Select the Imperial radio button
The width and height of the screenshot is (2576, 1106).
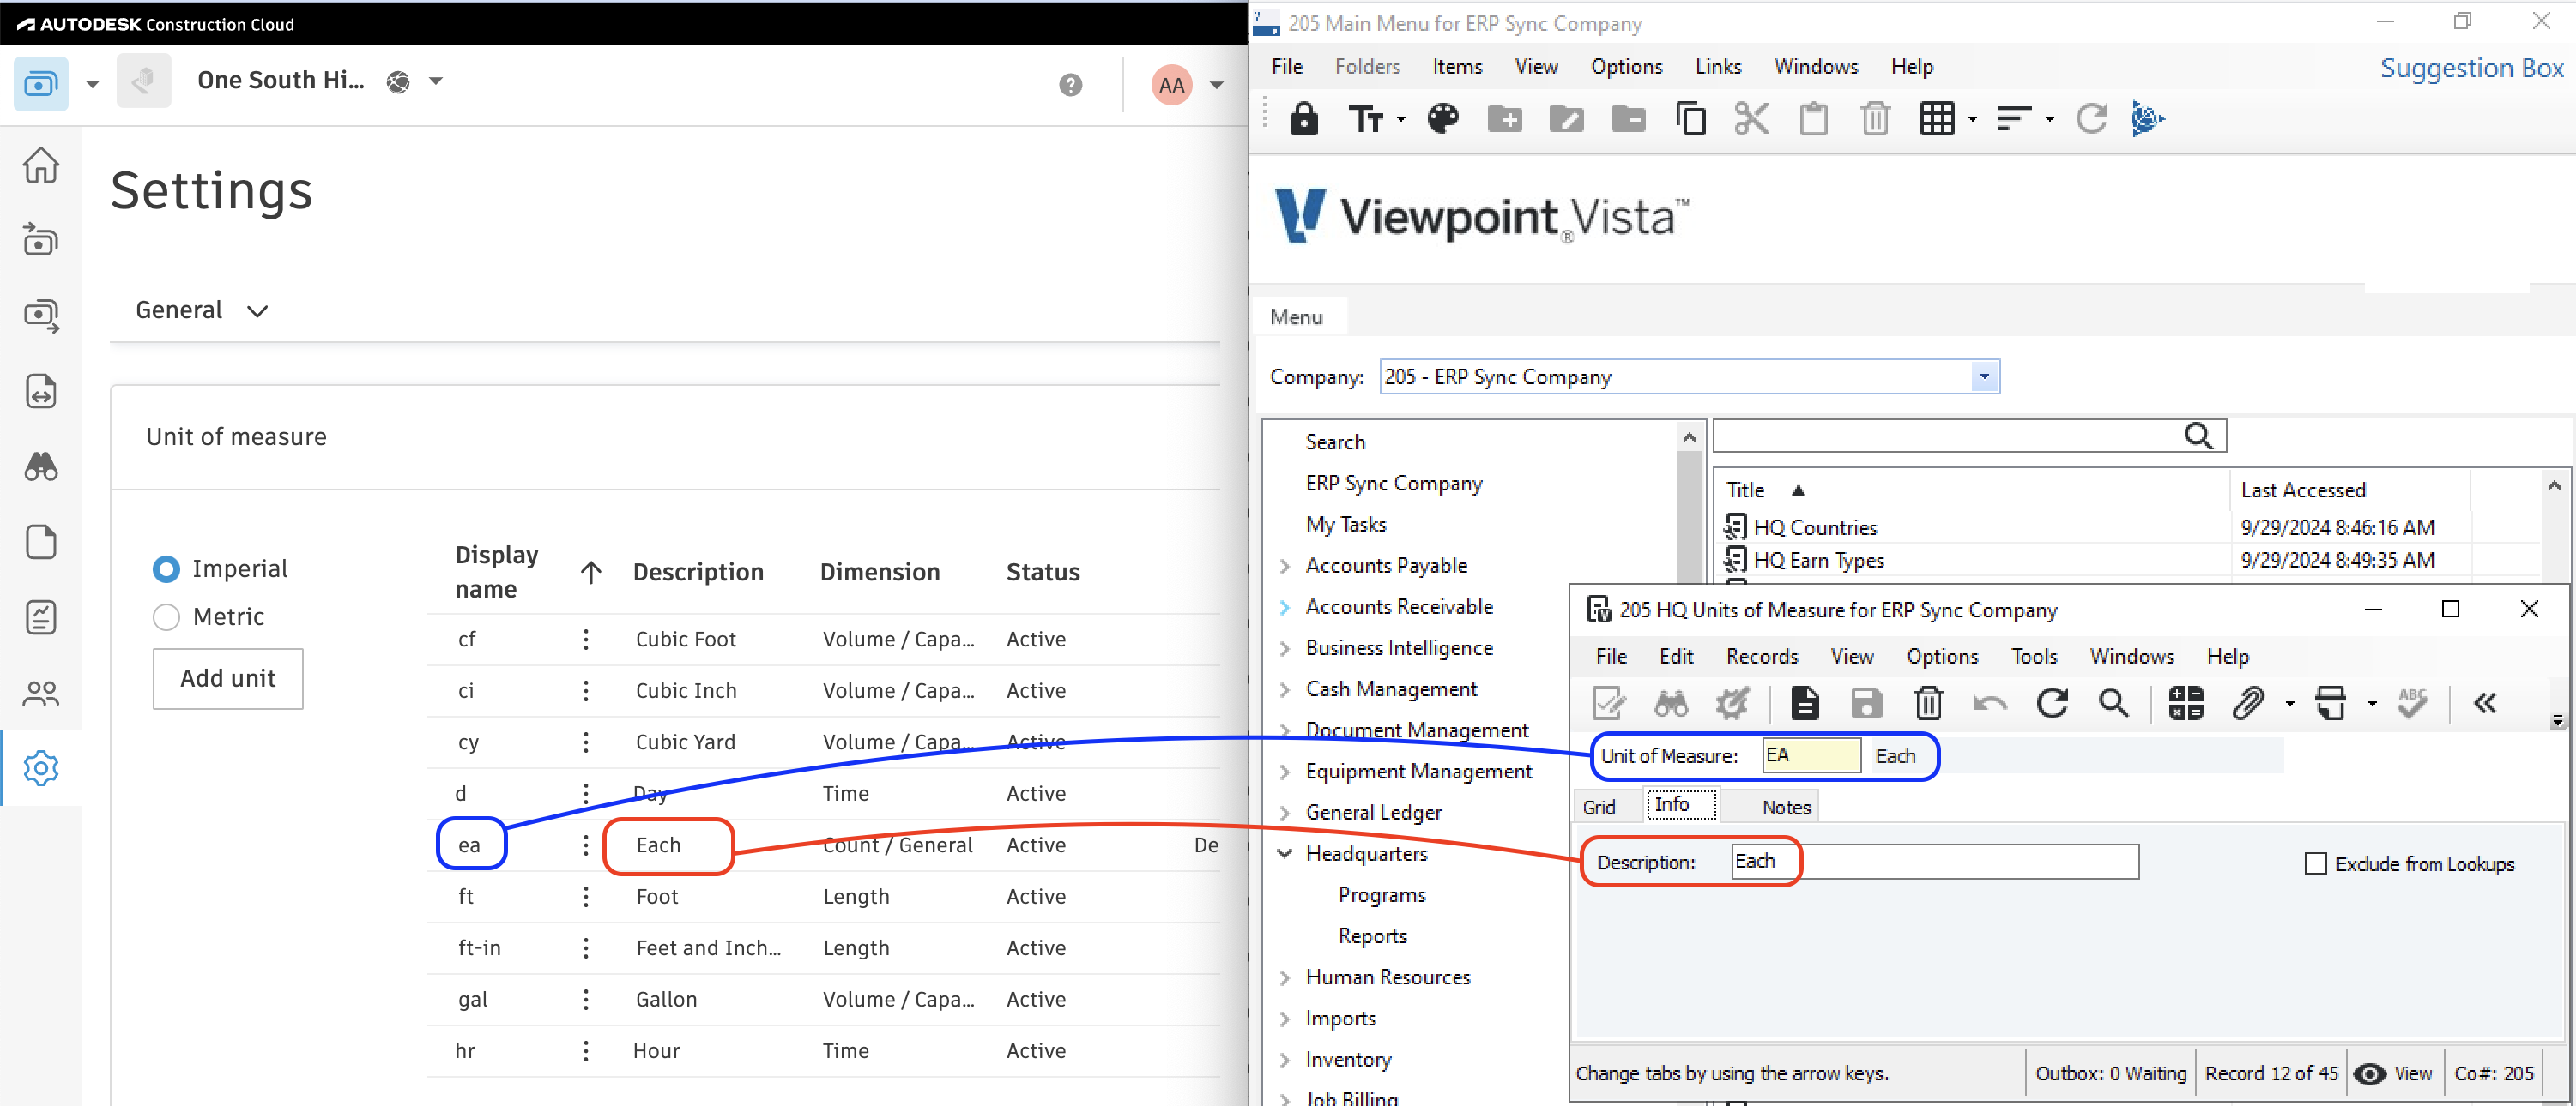166,568
